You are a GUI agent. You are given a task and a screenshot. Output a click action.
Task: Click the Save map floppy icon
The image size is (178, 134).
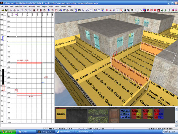pos(6,10)
